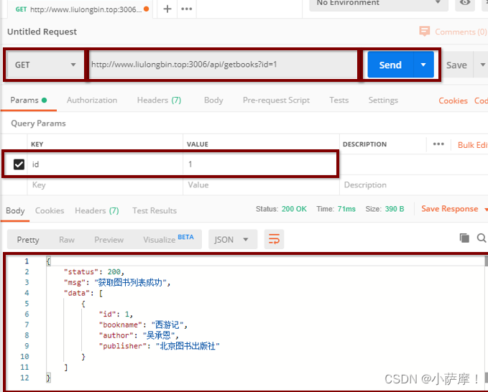Click the 200 OK status text
Viewport: 488px width, 392px height.
[x=294, y=209]
